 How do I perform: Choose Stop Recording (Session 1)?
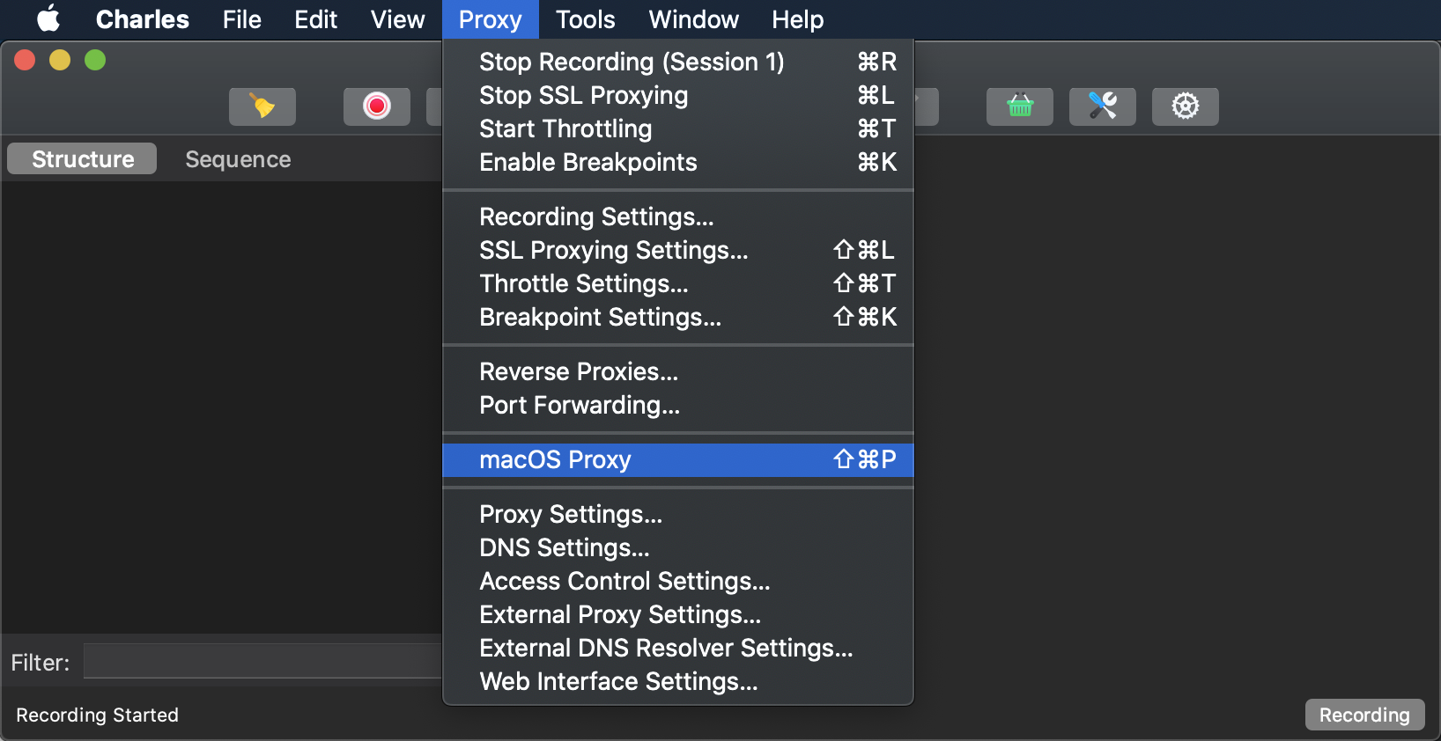click(678, 62)
